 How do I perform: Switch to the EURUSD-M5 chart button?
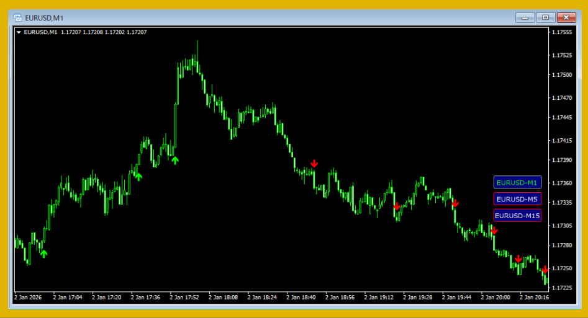click(x=517, y=199)
